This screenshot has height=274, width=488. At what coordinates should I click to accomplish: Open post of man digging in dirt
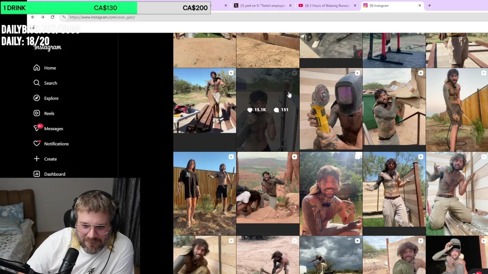click(268, 255)
